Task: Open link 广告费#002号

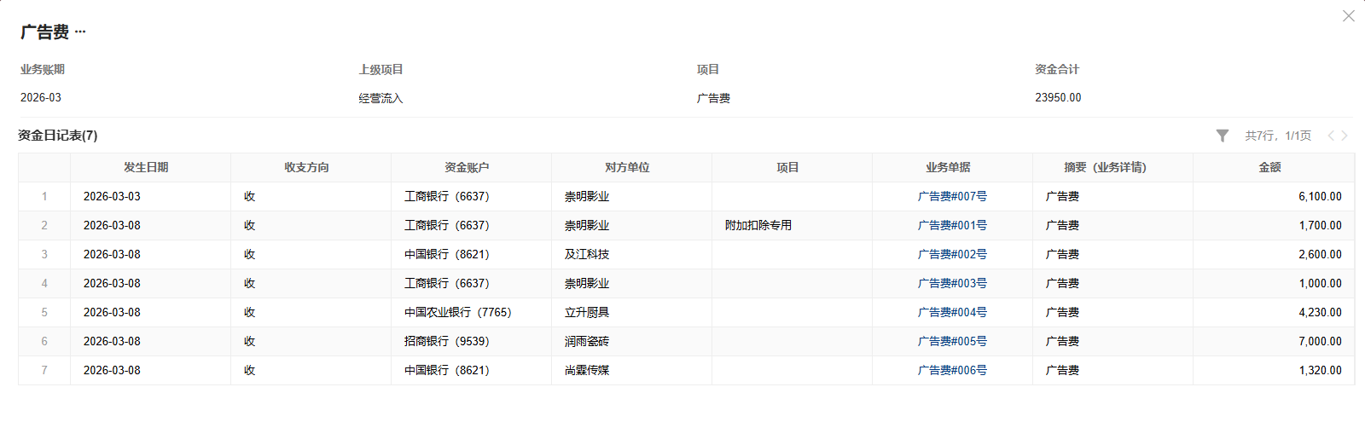Action: tap(952, 254)
